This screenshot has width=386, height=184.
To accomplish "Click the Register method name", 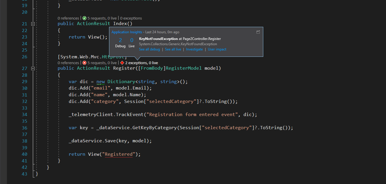I will pyautogui.click(x=124, y=69).
